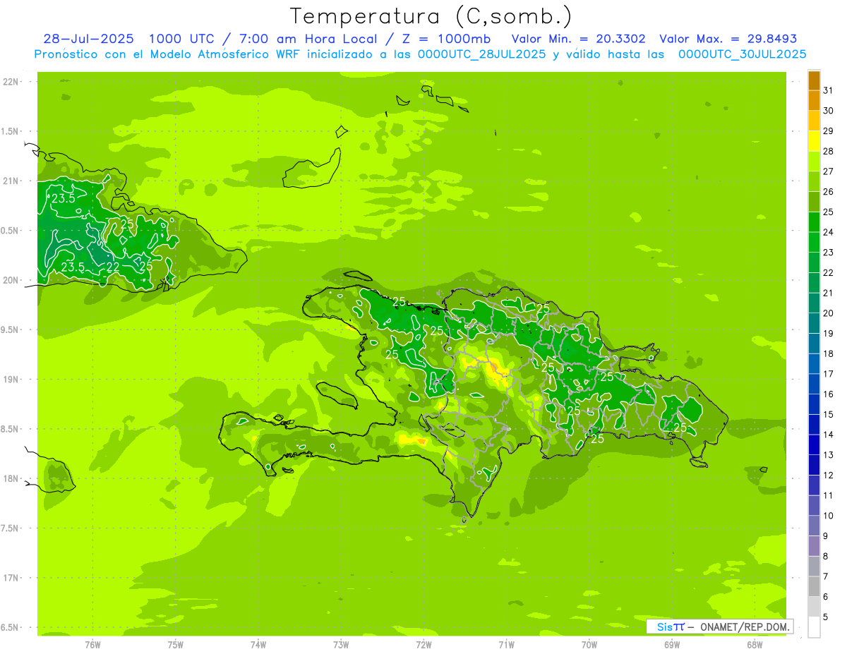Click the '28' value on the color scale
Image resolution: width=847 pixels, height=654 pixels.
(x=828, y=151)
